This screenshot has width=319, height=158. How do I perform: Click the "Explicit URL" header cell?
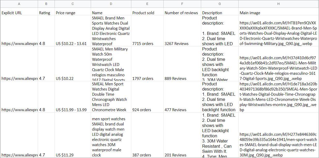19,12
